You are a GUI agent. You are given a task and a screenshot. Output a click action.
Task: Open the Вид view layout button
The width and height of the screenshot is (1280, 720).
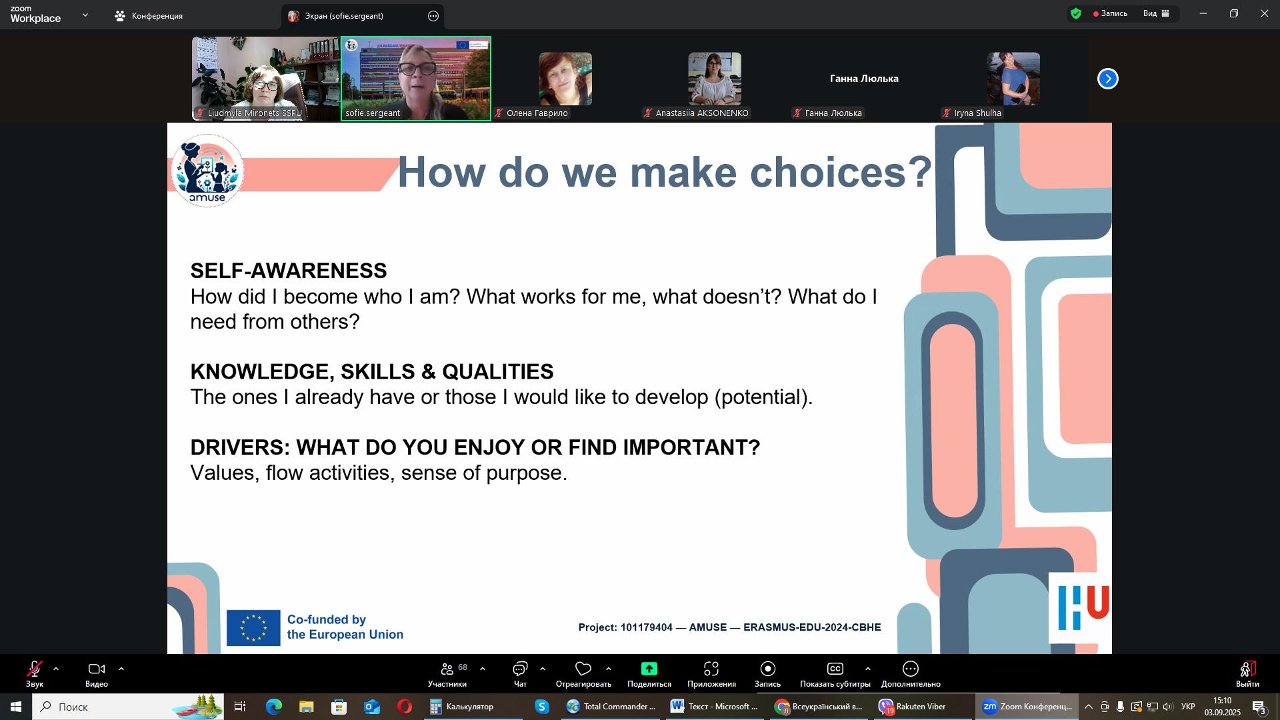tap(1157, 13)
